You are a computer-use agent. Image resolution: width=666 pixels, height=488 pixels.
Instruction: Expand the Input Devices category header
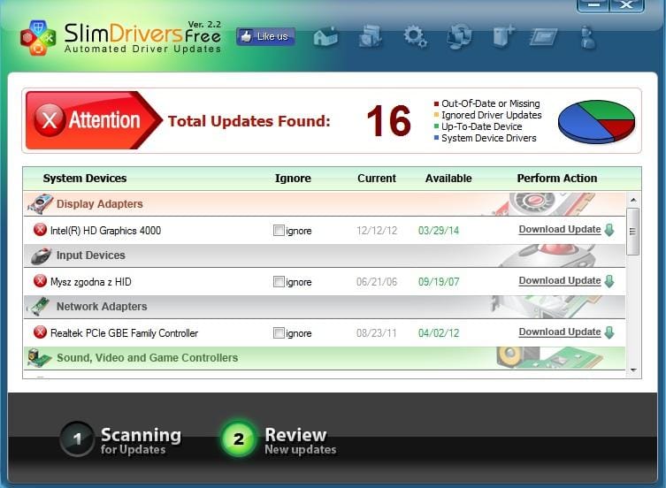pyautogui.click(x=90, y=255)
